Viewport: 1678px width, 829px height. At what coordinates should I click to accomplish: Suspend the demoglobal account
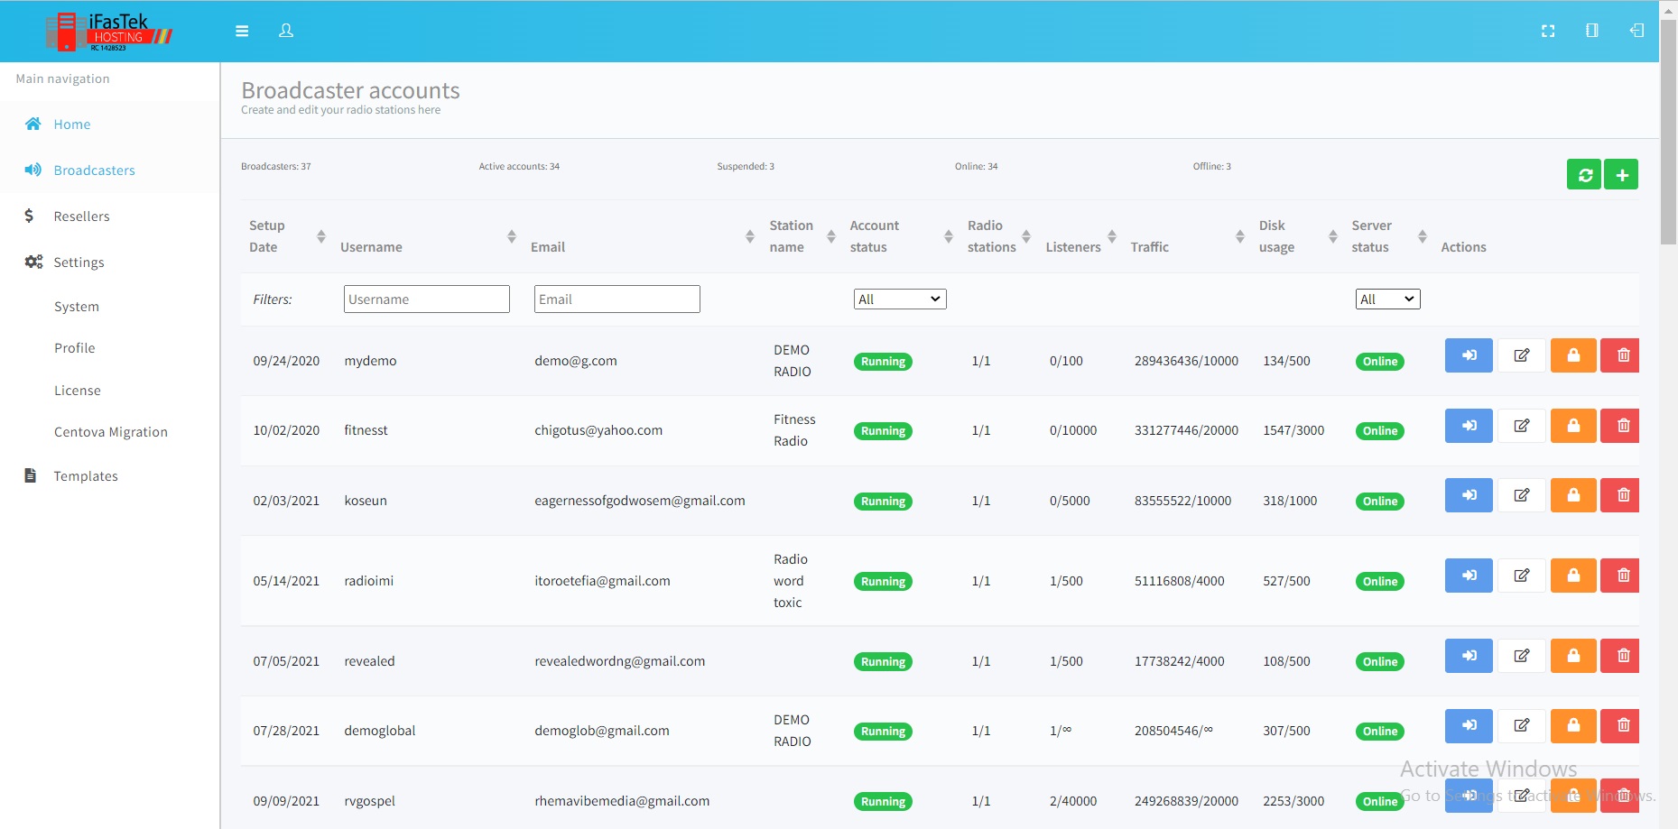coord(1573,725)
